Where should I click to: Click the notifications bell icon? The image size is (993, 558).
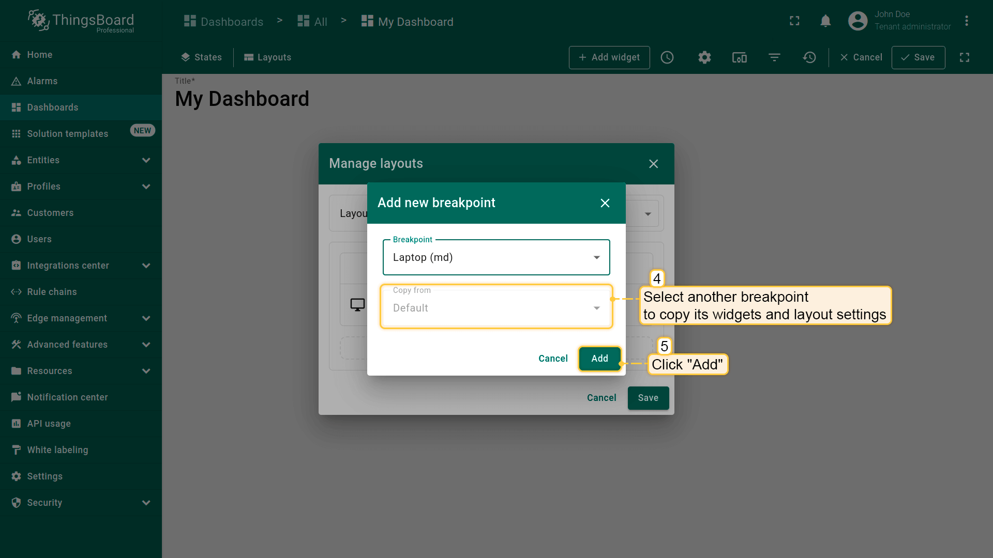[825, 21]
